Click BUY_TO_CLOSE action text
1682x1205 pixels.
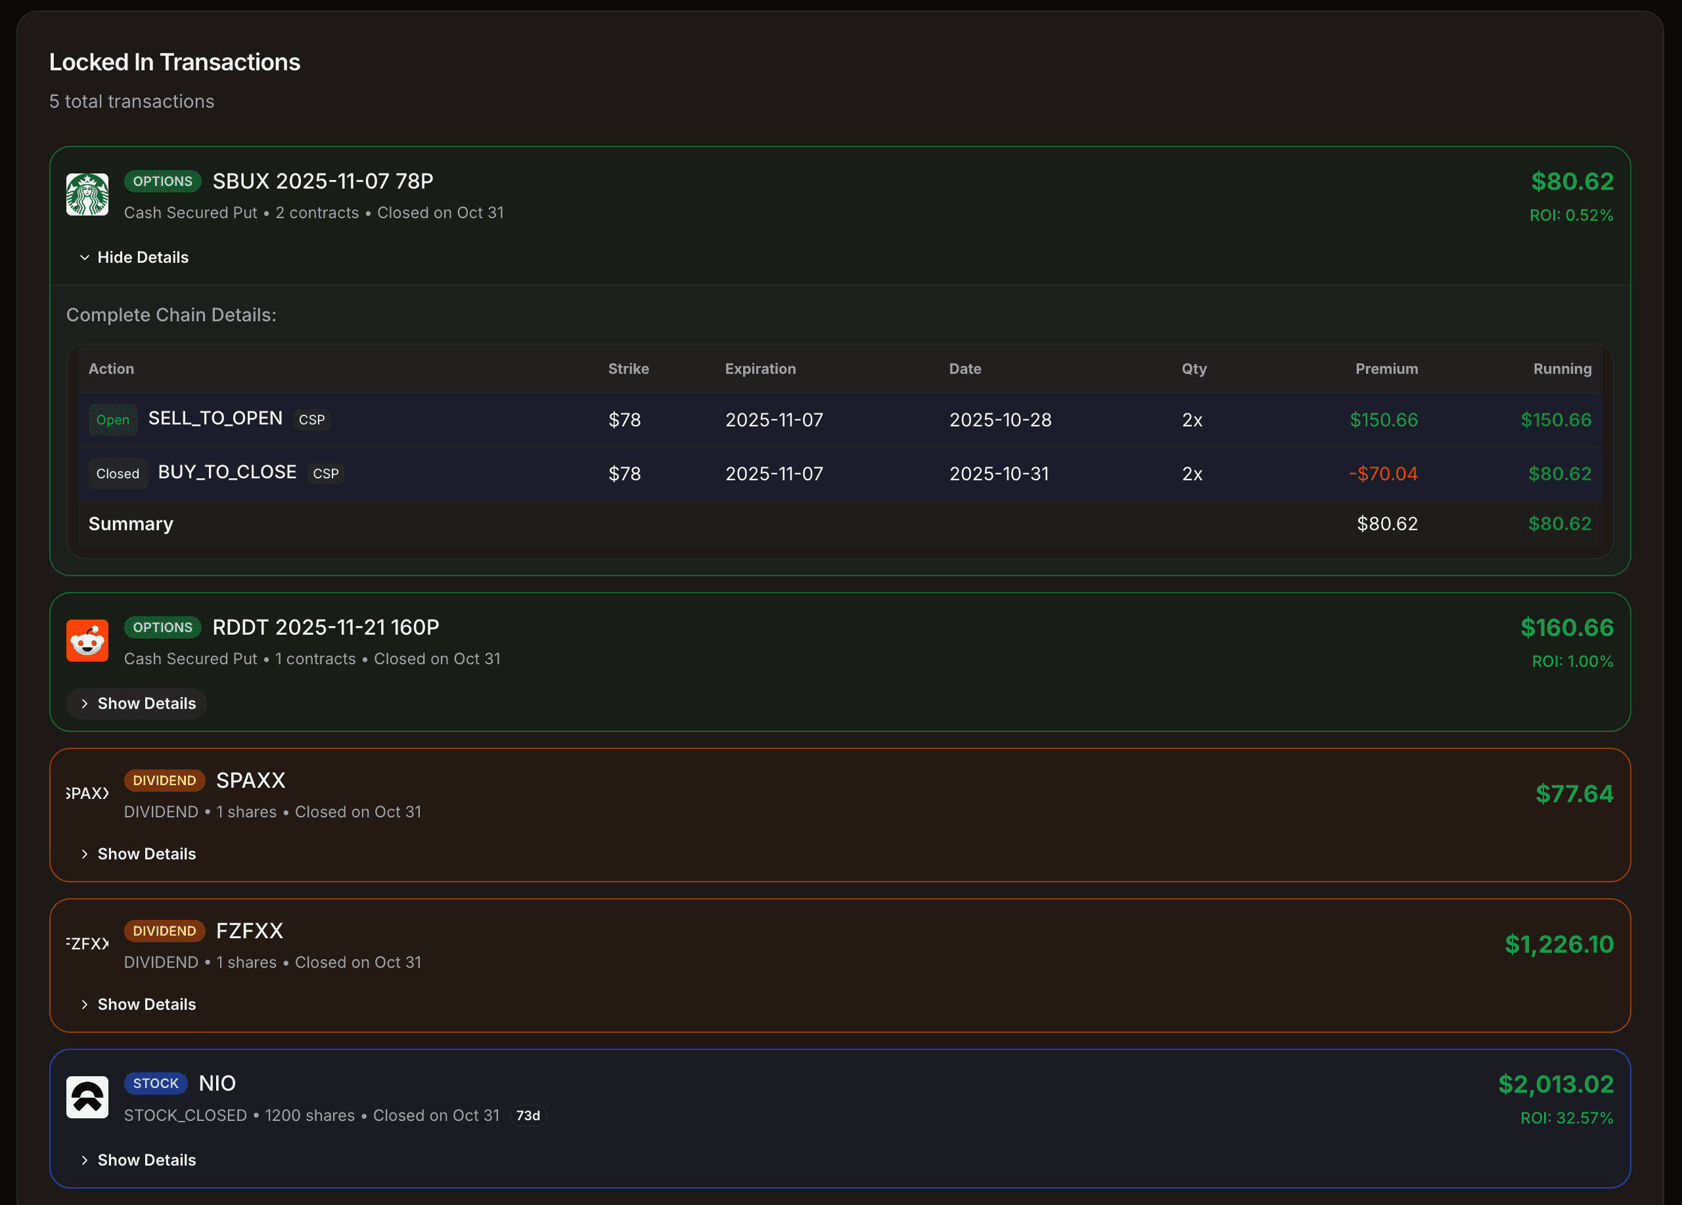(228, 472)
